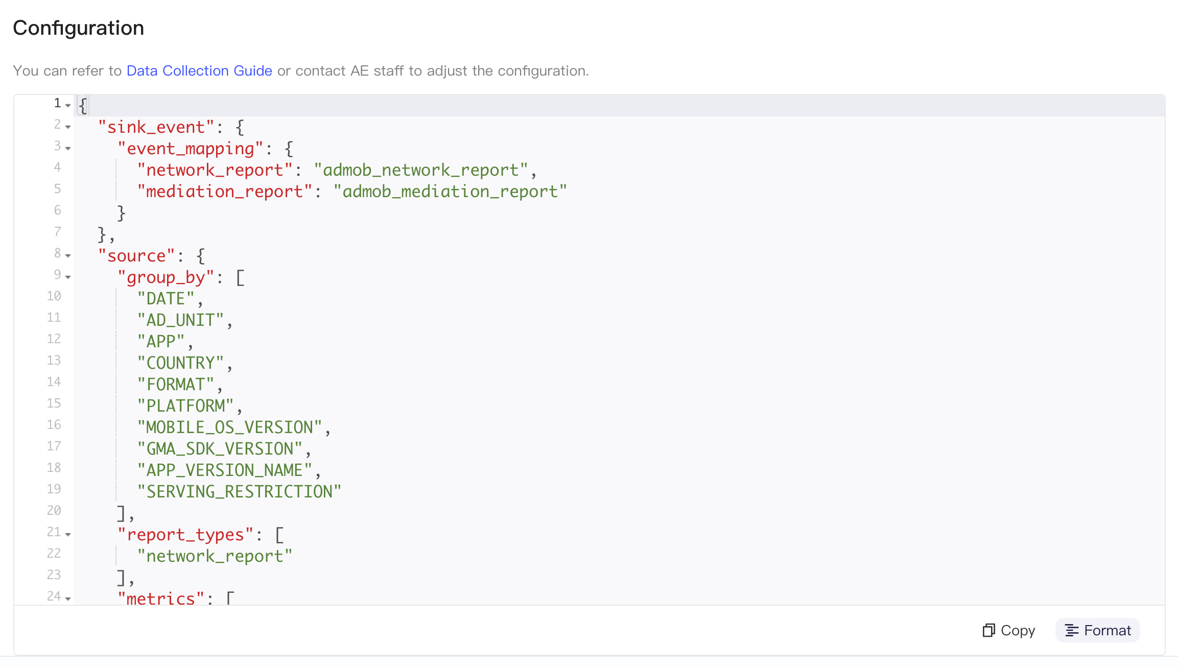Image resolution: width=1178 pixels, height=668 pixels.
Task: Click the "group_by" key
Action: coord(166,277)
